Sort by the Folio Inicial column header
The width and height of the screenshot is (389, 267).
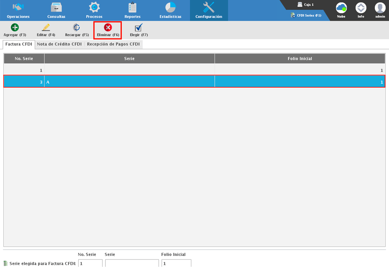pyautogui.click(x=300, y=59)
